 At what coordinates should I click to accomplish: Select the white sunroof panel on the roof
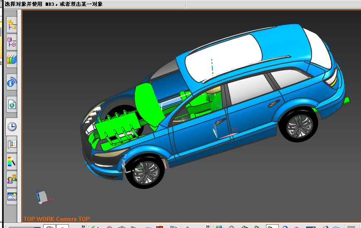click(x=223, y=58)
